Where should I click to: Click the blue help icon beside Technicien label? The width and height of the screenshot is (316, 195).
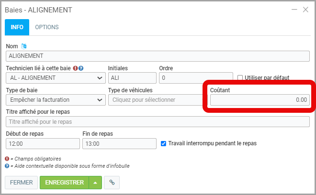(x=81, y=68)
